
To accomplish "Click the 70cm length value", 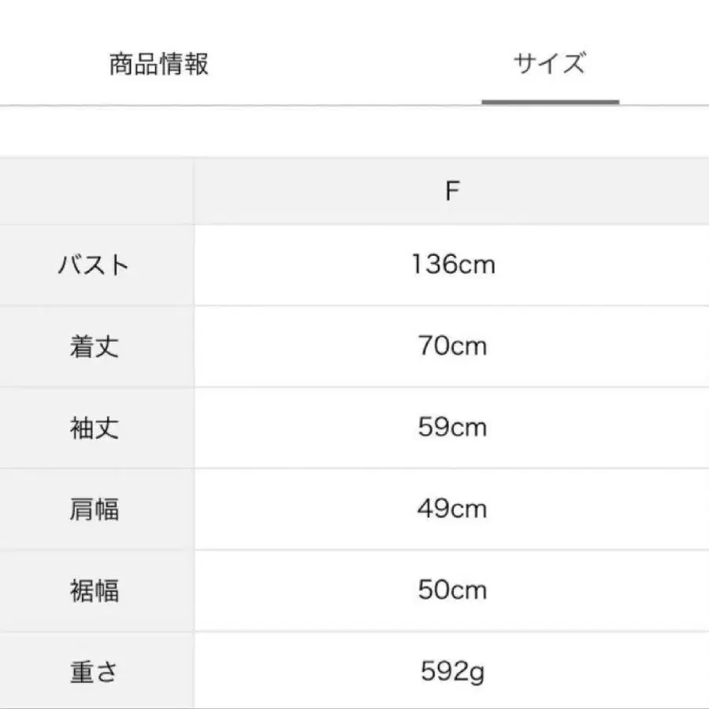I will (452, 347).
